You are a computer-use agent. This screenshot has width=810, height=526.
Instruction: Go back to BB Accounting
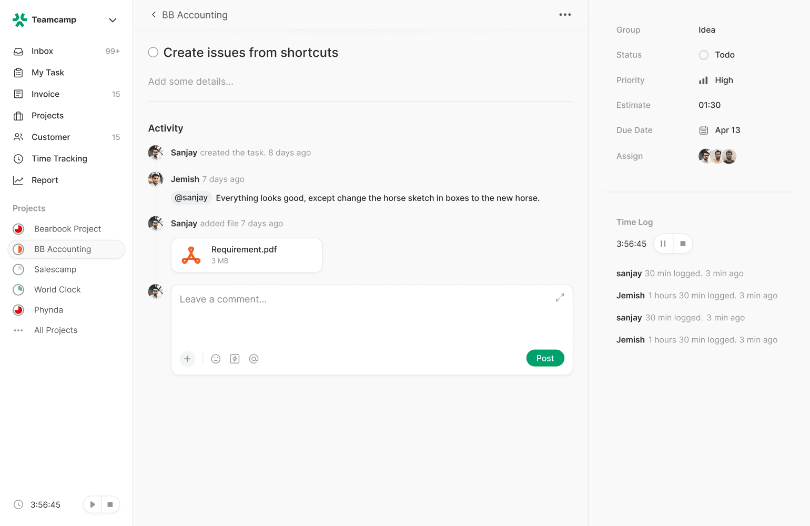(154, 15)
